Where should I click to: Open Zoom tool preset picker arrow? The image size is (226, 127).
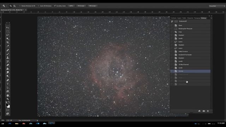(x=7, y=6)
